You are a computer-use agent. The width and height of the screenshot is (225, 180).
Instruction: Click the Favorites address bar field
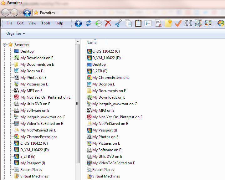[x=129, y=13]
